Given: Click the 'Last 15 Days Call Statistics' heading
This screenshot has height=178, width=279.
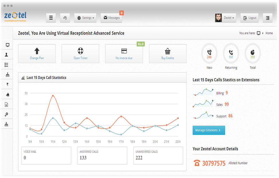Looking at the screenshot, I should (46, 78).
